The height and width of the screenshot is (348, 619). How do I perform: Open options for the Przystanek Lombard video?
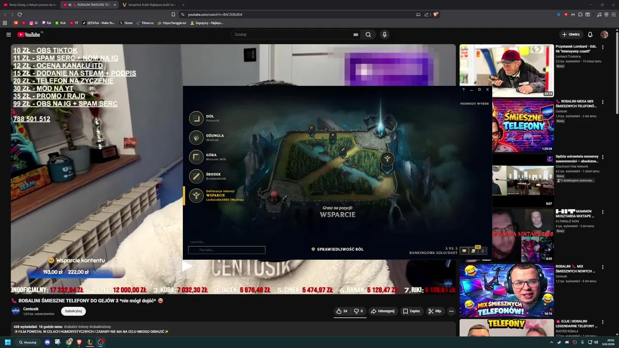pos(603,47)
